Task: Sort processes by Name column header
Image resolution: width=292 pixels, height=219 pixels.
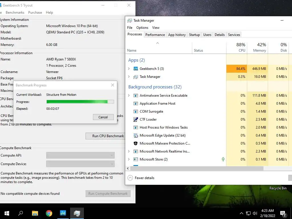Action: point(159,48)
